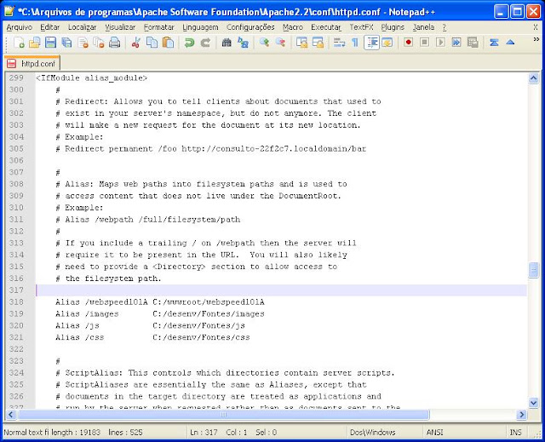This screenshot has height=442, width=545.
Task: Cut selection with the scissors icon
Action: click(x=135, y=43)
